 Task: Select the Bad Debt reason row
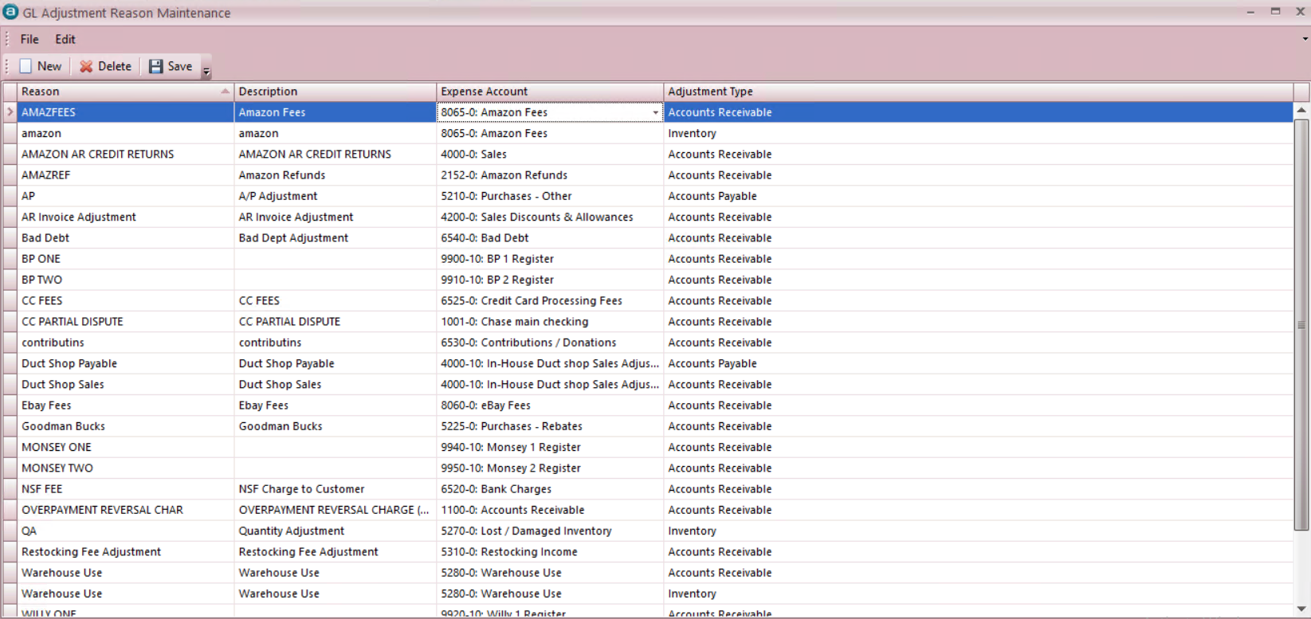coord(45,238)
